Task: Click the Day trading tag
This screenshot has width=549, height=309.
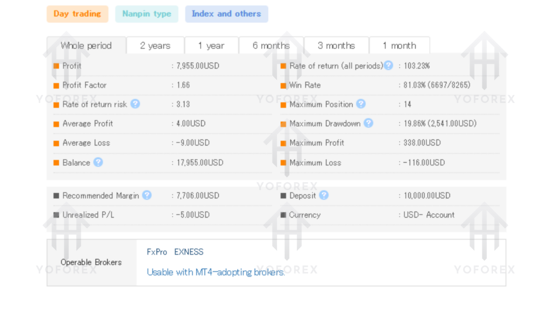Action: tap(77, 14)
